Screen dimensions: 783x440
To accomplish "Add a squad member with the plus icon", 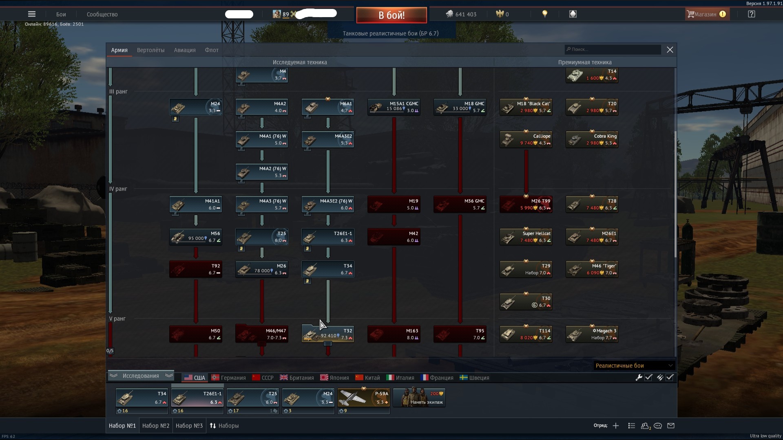I will pyautogui.click(x=616, y=426).
